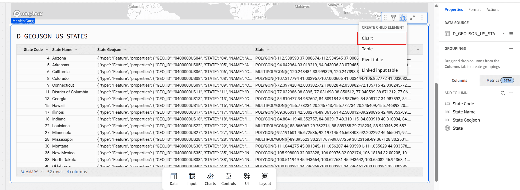Open State column header dropdown
The image size is (520, 190).
[x=268, y=50]
